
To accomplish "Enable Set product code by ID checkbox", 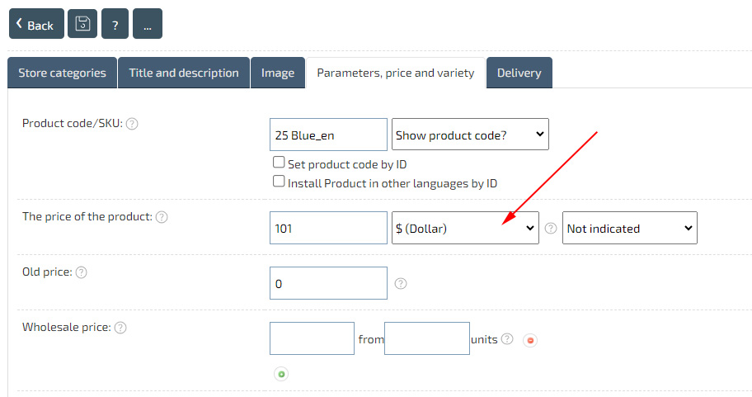I will (279, 163).
